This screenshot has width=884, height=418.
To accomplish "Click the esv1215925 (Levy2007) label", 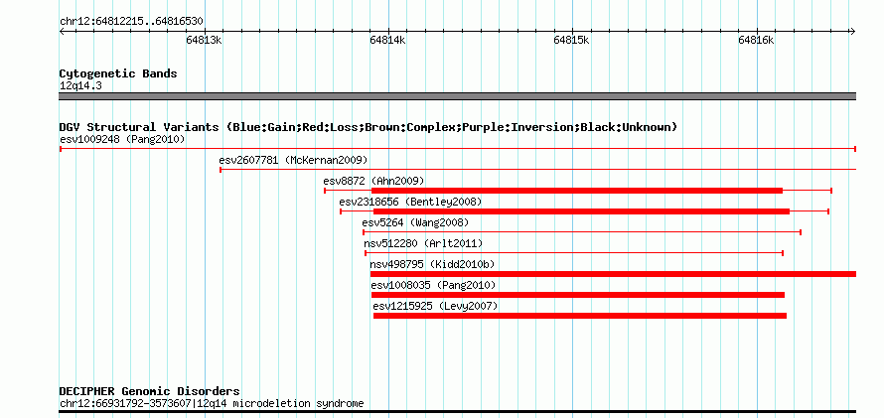I will coord(435,306).
